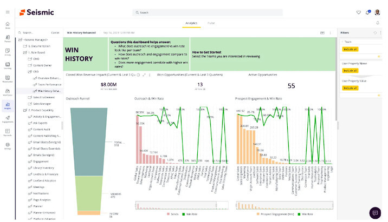Expand the Sales Enablement folder
Viewport: 388px width, 222px height.
coord(29,97)
